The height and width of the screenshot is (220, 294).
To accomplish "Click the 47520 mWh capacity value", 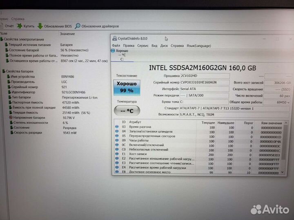I will pyautogui.click(x=71, y=103).
